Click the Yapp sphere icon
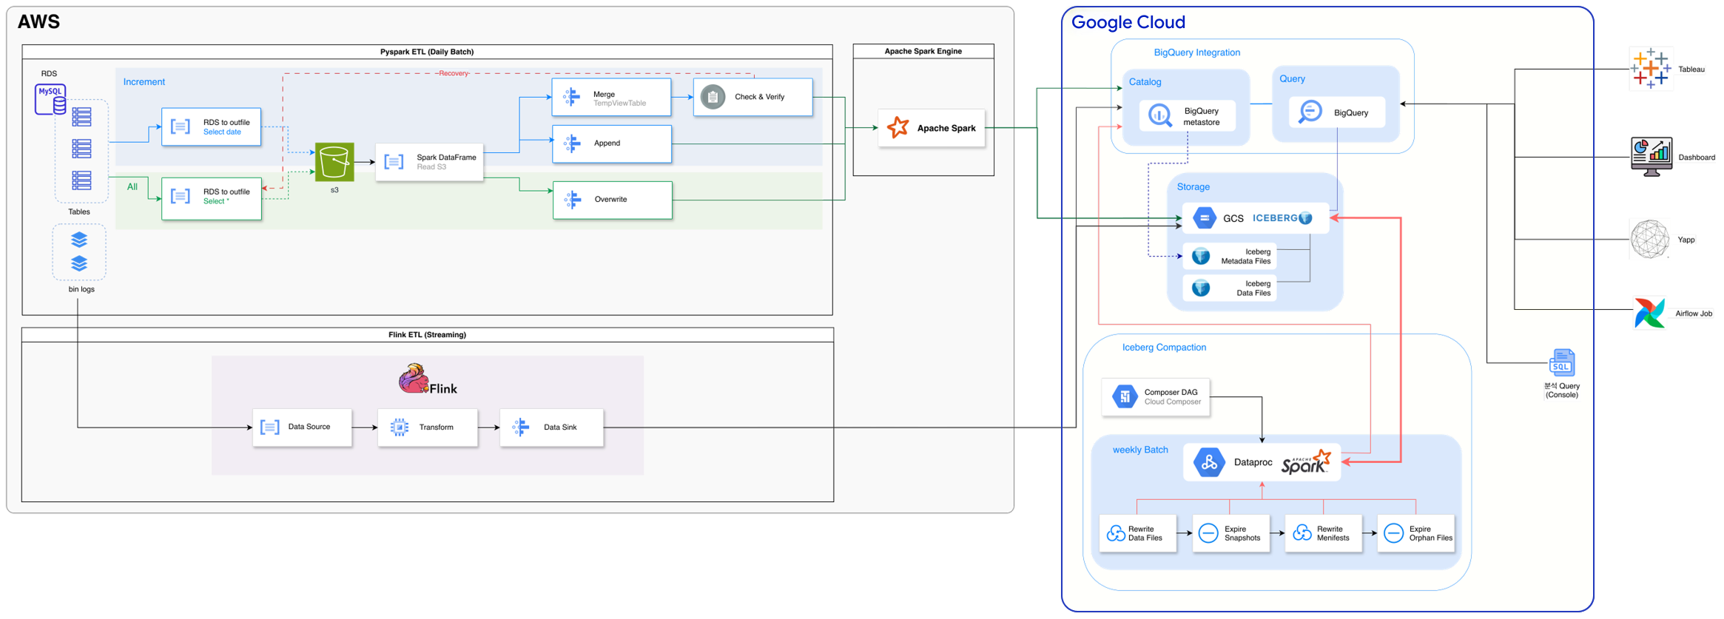 tap(1650, 240)
